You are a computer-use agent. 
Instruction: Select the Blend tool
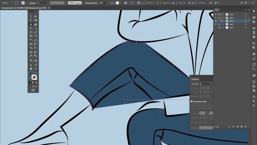36,56
